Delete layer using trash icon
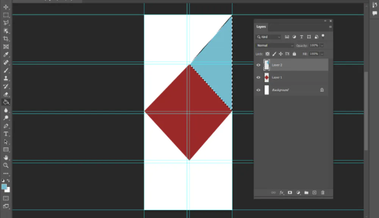The height and width of the screenshot is (218, 379). point(323,193)
